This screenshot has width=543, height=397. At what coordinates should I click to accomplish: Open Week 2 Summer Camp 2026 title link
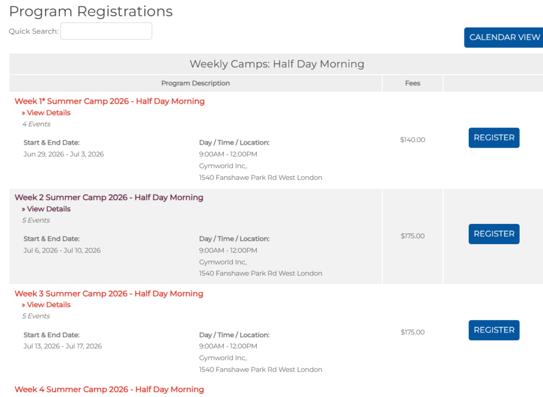tap(109, 197)
